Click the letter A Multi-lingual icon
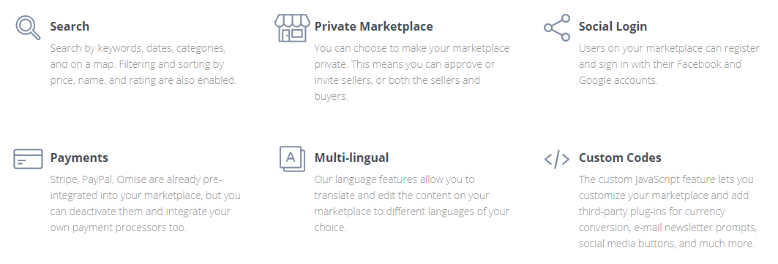This screenshot has width=778, height=264. 292,159
